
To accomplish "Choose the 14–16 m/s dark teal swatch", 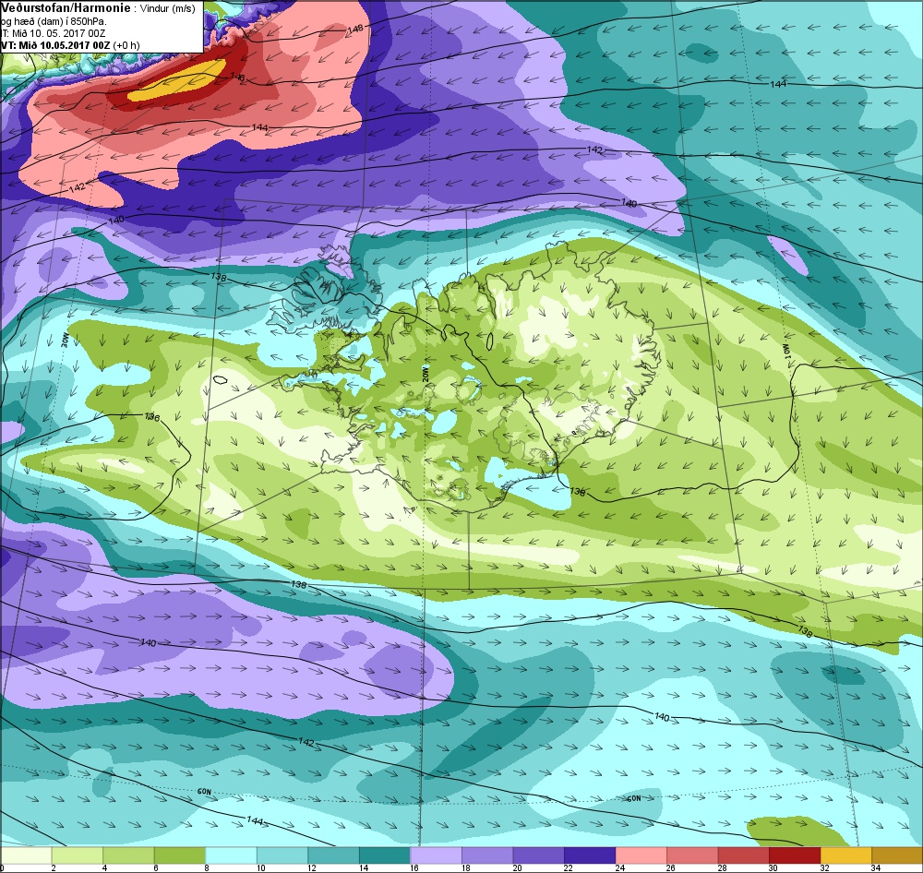I will (x=384, y=855).
